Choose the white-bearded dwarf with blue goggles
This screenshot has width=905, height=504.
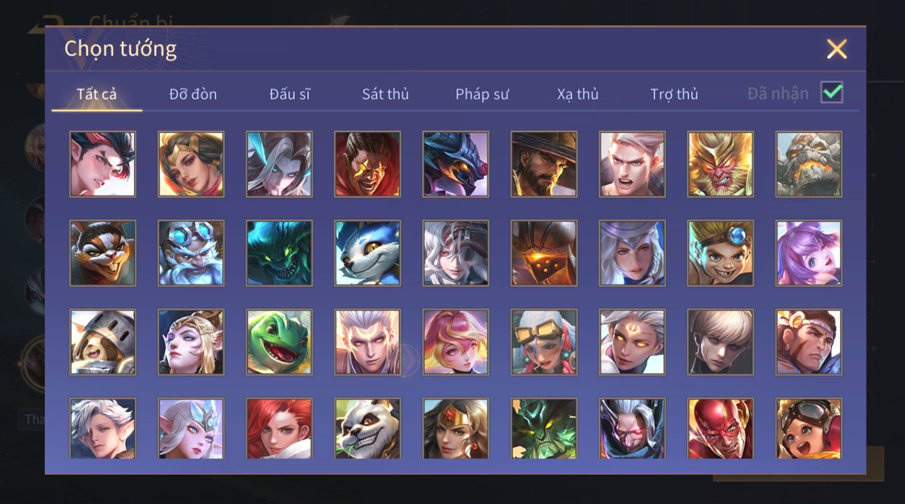click(x=191, y=253)
